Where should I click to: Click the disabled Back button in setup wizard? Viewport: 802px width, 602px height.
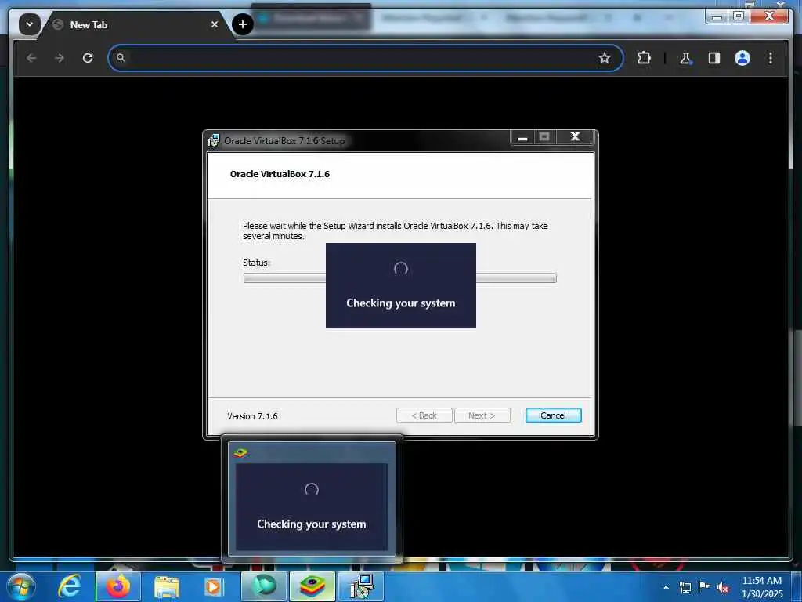pos(424,415)
